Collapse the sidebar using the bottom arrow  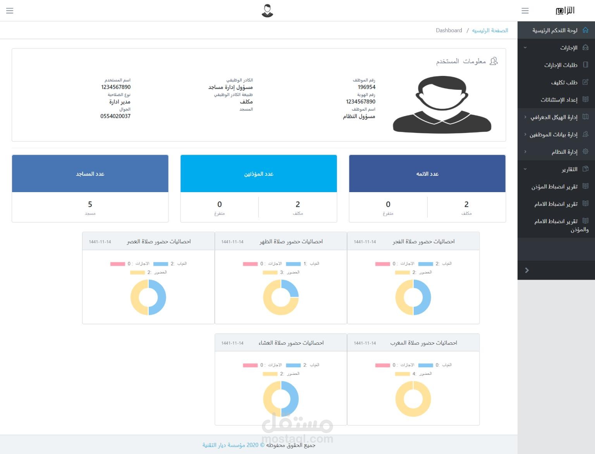[526, 270]
